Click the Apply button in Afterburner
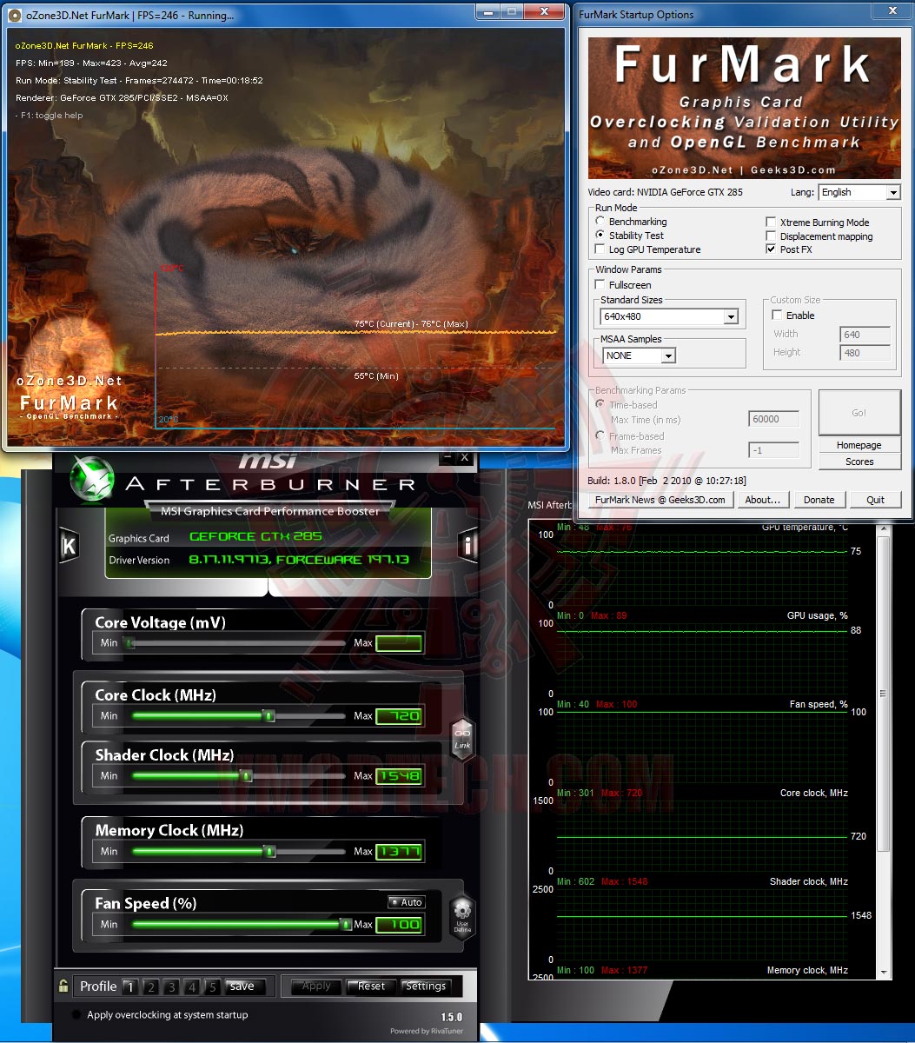Screen dimensions: 915x1043 coord(316,987)
